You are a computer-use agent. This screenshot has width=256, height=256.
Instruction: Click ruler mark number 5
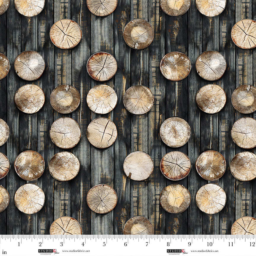(x=104, y=244)
